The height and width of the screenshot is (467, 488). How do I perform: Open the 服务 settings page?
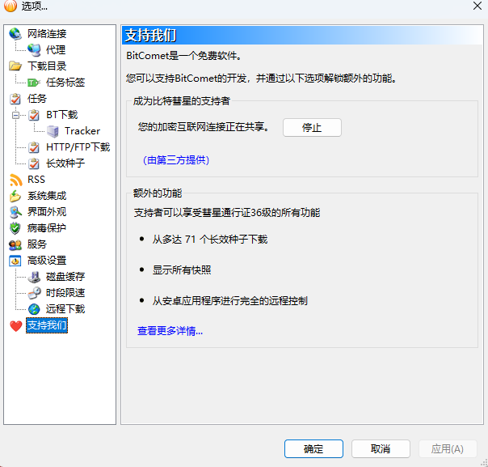coord(37,244)
